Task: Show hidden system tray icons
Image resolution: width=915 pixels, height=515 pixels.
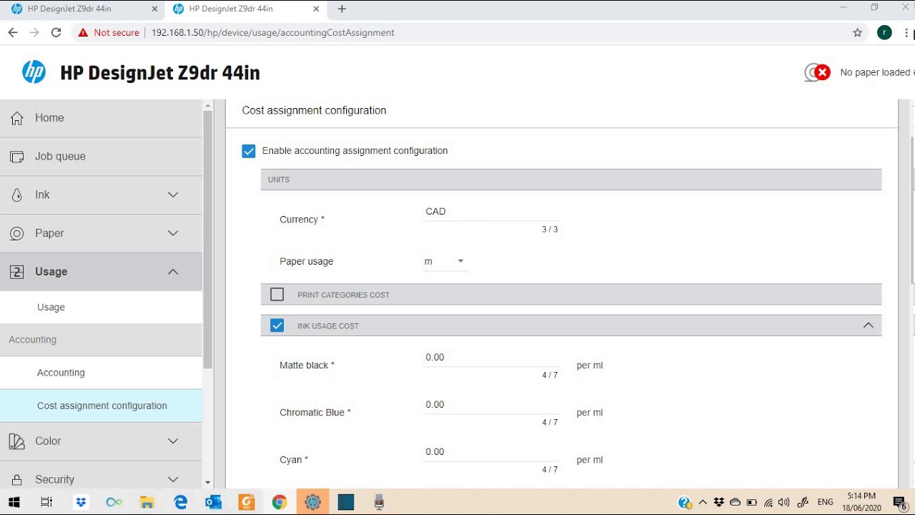Action: coord(703,502)
